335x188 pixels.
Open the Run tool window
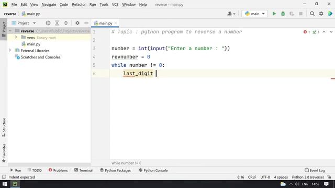point(16,170)
